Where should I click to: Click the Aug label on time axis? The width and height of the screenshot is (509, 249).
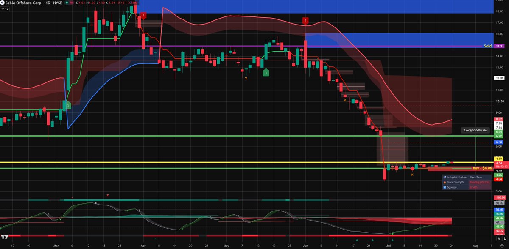click(475, 245)
